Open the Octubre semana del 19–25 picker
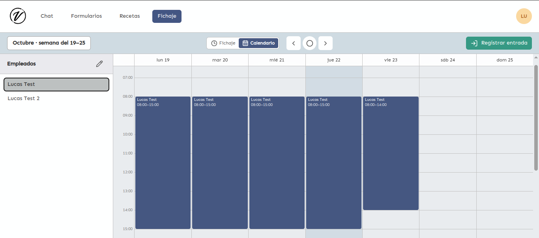The image size is (539, 238). pos(49,43)
